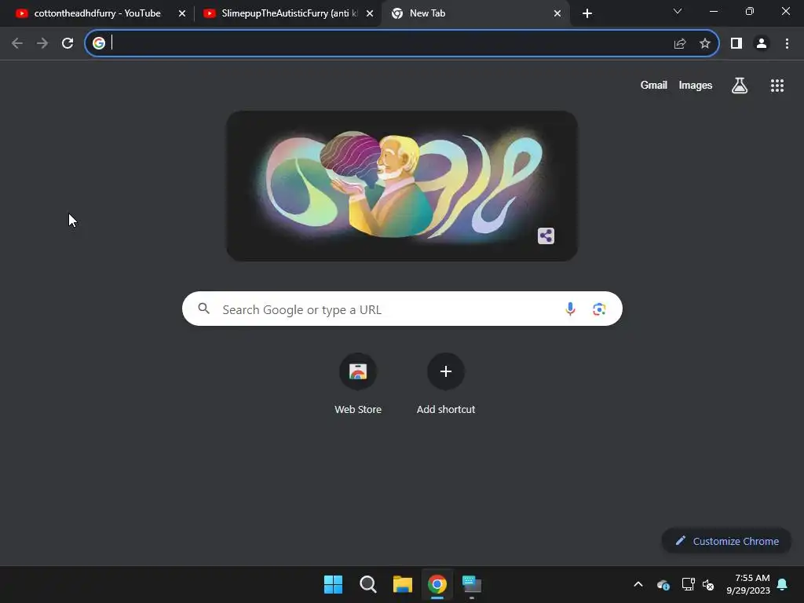Open the terminal-like app in taskbar
Screen dimensions: 804x603
click(472, 584)
